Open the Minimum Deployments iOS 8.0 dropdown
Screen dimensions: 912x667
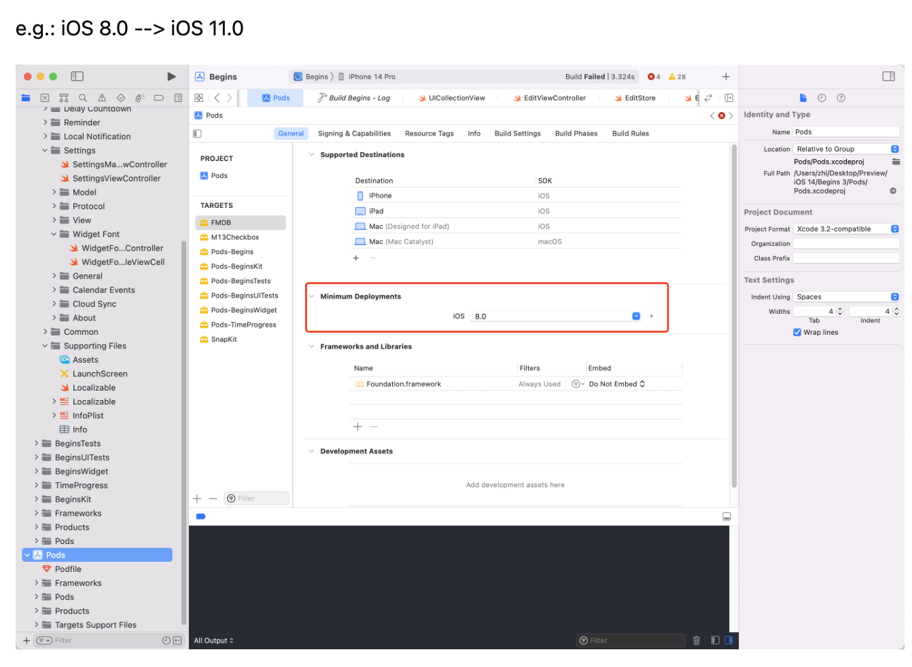pyautogui.click(x=636, y=316)
